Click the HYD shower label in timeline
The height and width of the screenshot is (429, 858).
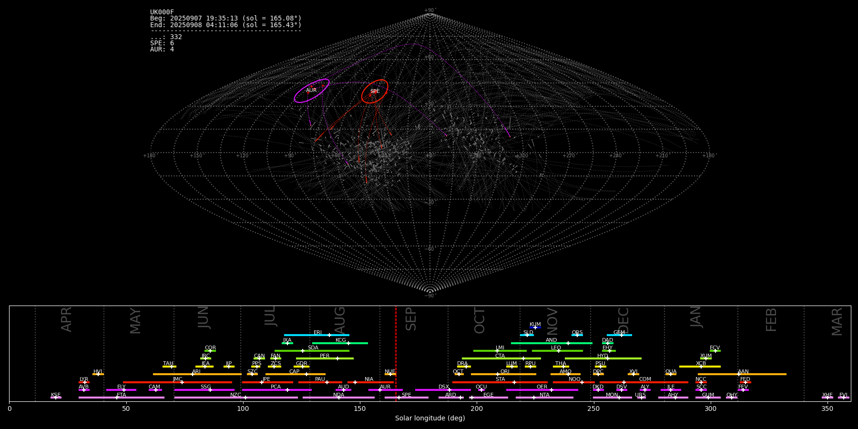click(x=603, y=356)
